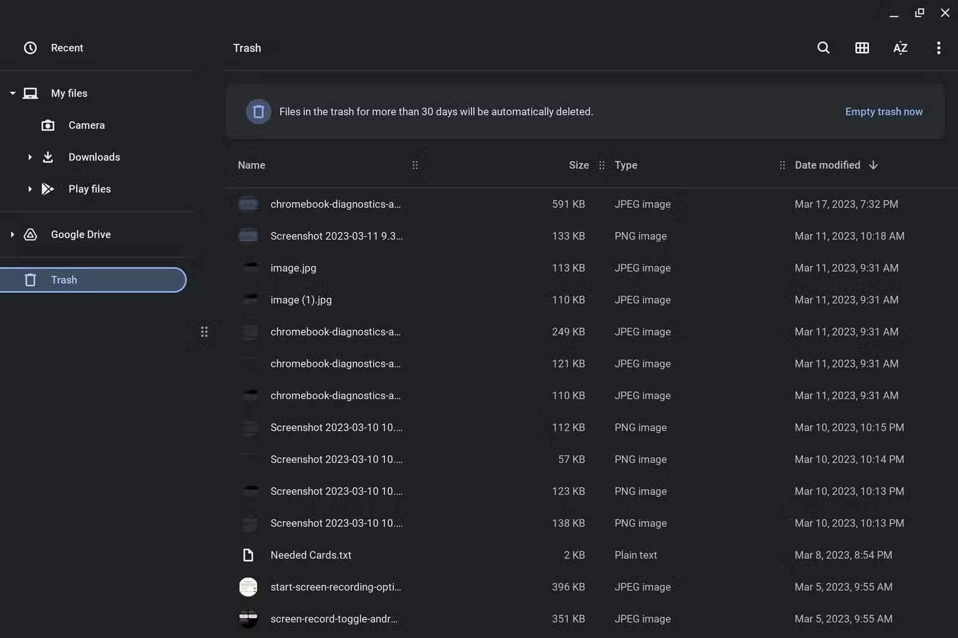The image size is (958, 638).
Task: Click the trash can icon in the banner
Action: tap(258, 112)
